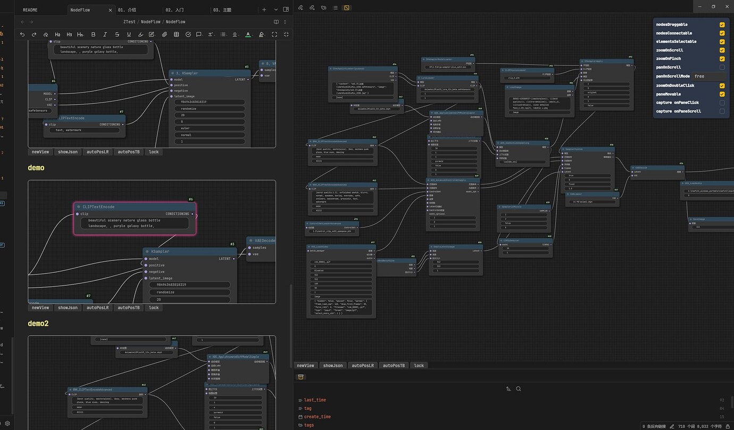Expand the heading level Hn dropdown
This screenshot has height=430, width=734.
tap(84, 34)
